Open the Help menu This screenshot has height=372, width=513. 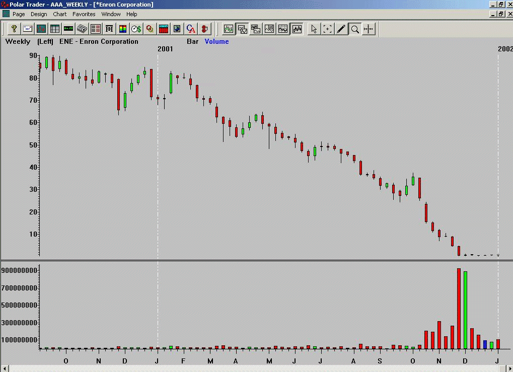(131, 14)
